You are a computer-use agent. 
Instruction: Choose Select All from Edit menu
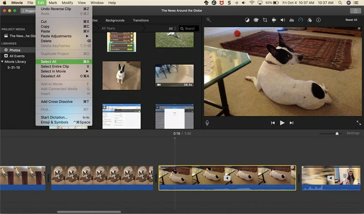coord(64,62)
